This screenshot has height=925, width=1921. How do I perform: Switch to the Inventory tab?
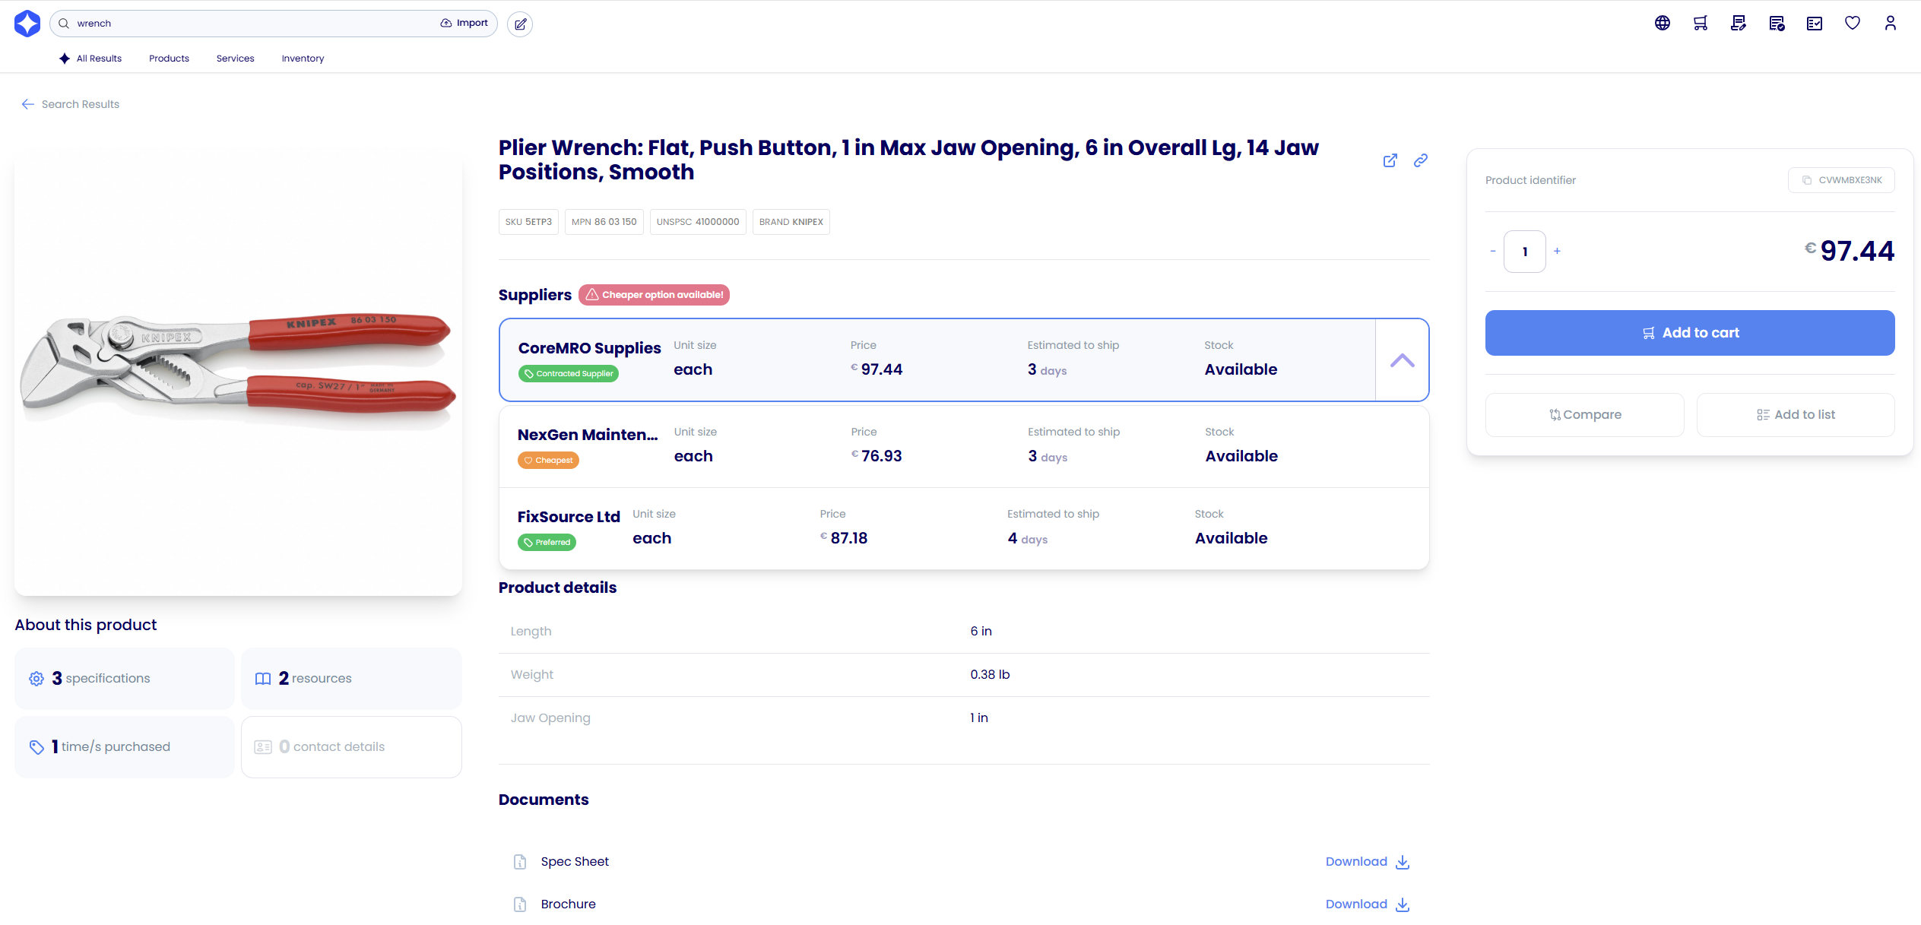point(303,59)
